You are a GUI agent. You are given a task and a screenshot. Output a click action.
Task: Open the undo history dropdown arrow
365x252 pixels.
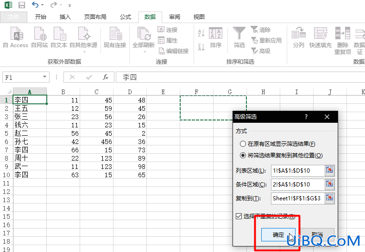42,5
